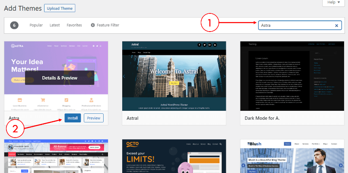Image resolution: width=348 pixels, height=173 pixels.
Task: Switch to the Latest themes tab
Action: point(54,25)
